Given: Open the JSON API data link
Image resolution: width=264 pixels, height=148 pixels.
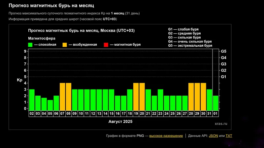Looking at the screenshot, I should [x=213, y=136].
